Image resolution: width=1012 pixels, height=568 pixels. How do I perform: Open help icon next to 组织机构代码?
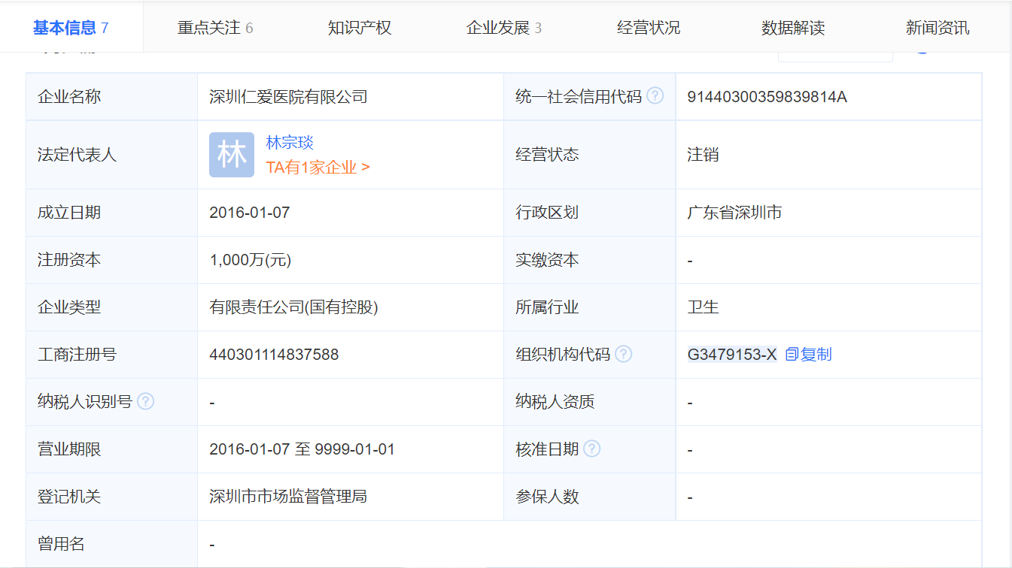(623, 354)
